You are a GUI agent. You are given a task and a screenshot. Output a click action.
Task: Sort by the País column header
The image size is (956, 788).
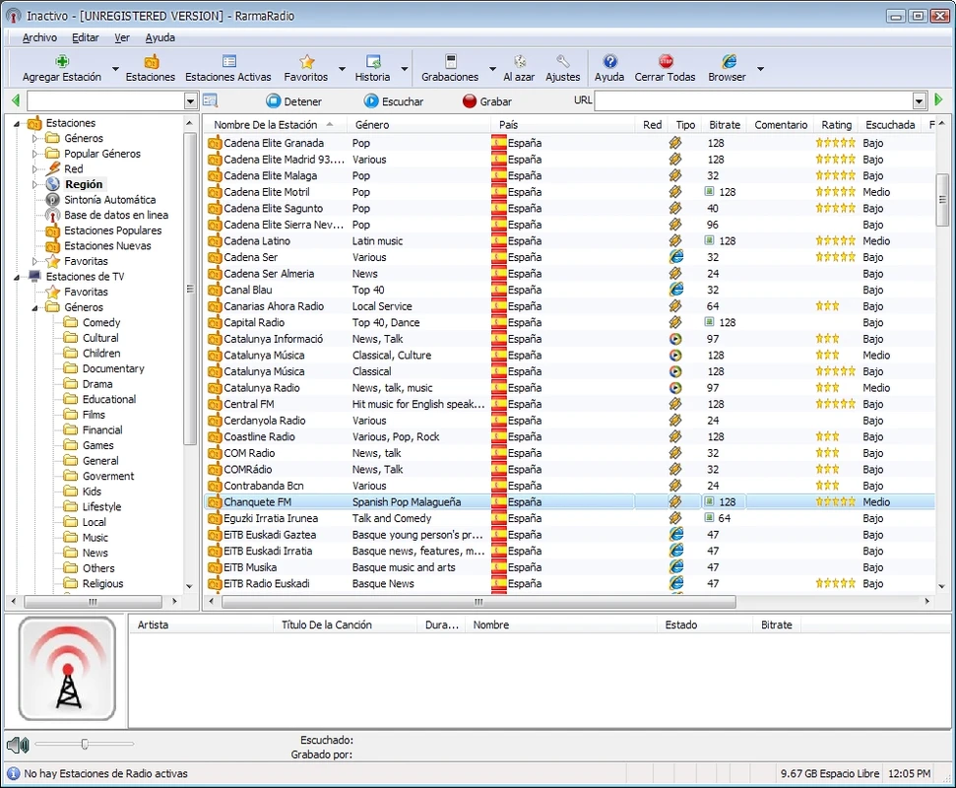point(563,124)
